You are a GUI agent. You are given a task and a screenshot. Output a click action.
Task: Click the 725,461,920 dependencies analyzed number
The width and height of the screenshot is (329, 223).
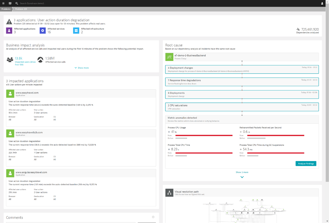[310, 30]
